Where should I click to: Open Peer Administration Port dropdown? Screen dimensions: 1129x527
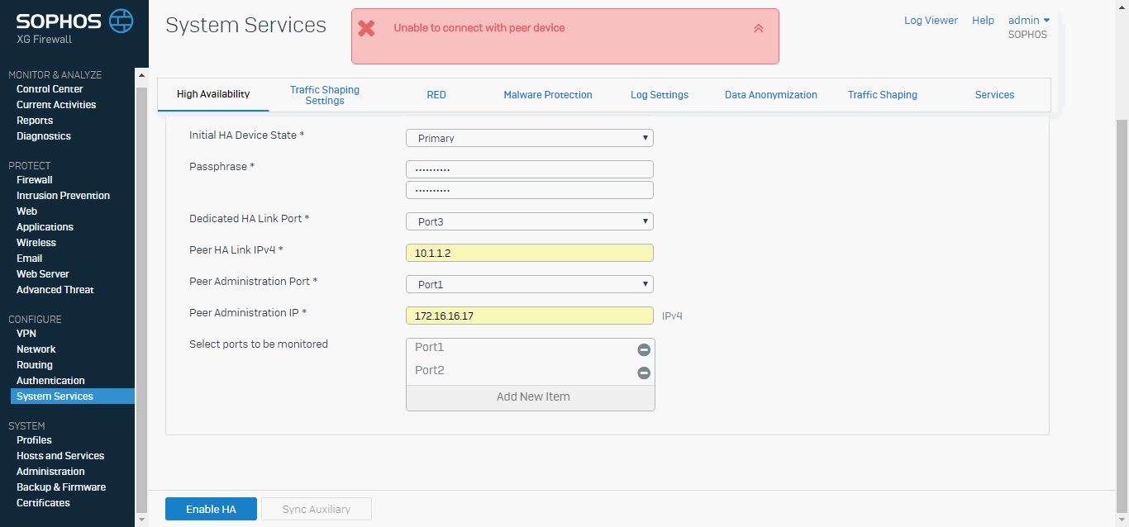point(530,284)
